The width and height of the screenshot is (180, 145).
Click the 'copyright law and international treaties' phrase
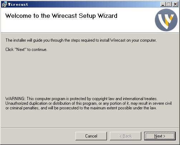click(x=125, y=99)
